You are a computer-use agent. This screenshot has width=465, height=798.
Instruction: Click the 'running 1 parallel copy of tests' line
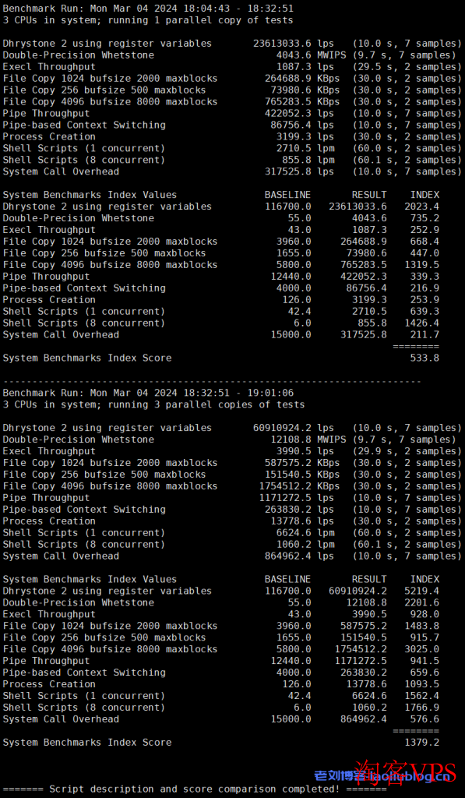148,20
